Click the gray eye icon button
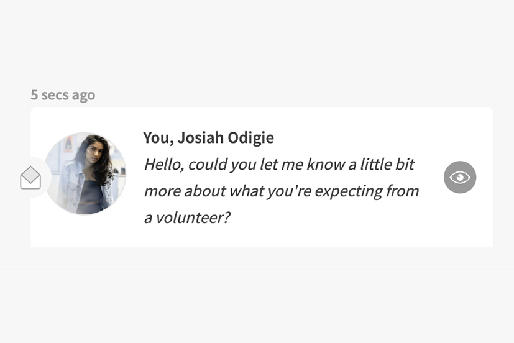 click(460, 178)
